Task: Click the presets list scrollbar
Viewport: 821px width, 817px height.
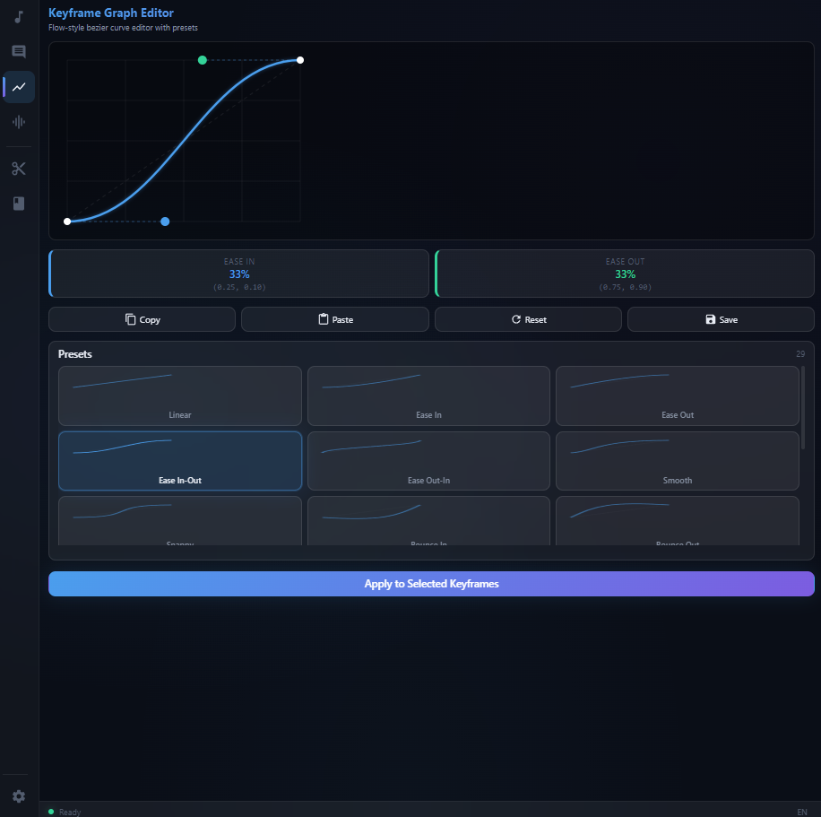Action: 803,408
